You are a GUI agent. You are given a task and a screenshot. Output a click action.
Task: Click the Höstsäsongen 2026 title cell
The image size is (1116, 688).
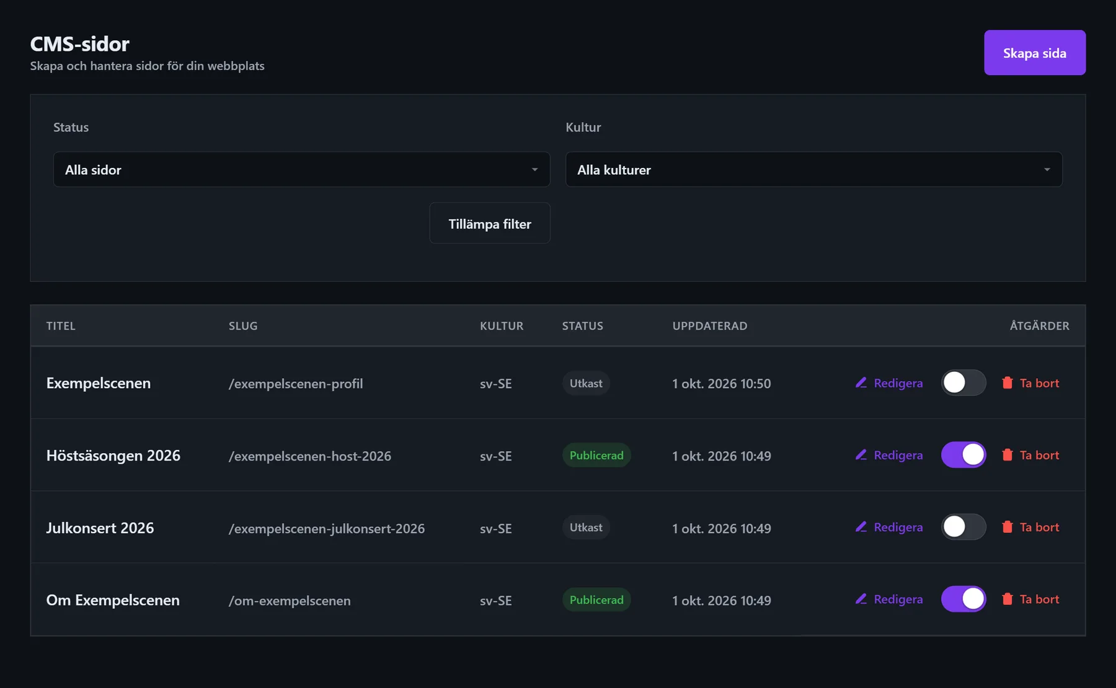113,456
